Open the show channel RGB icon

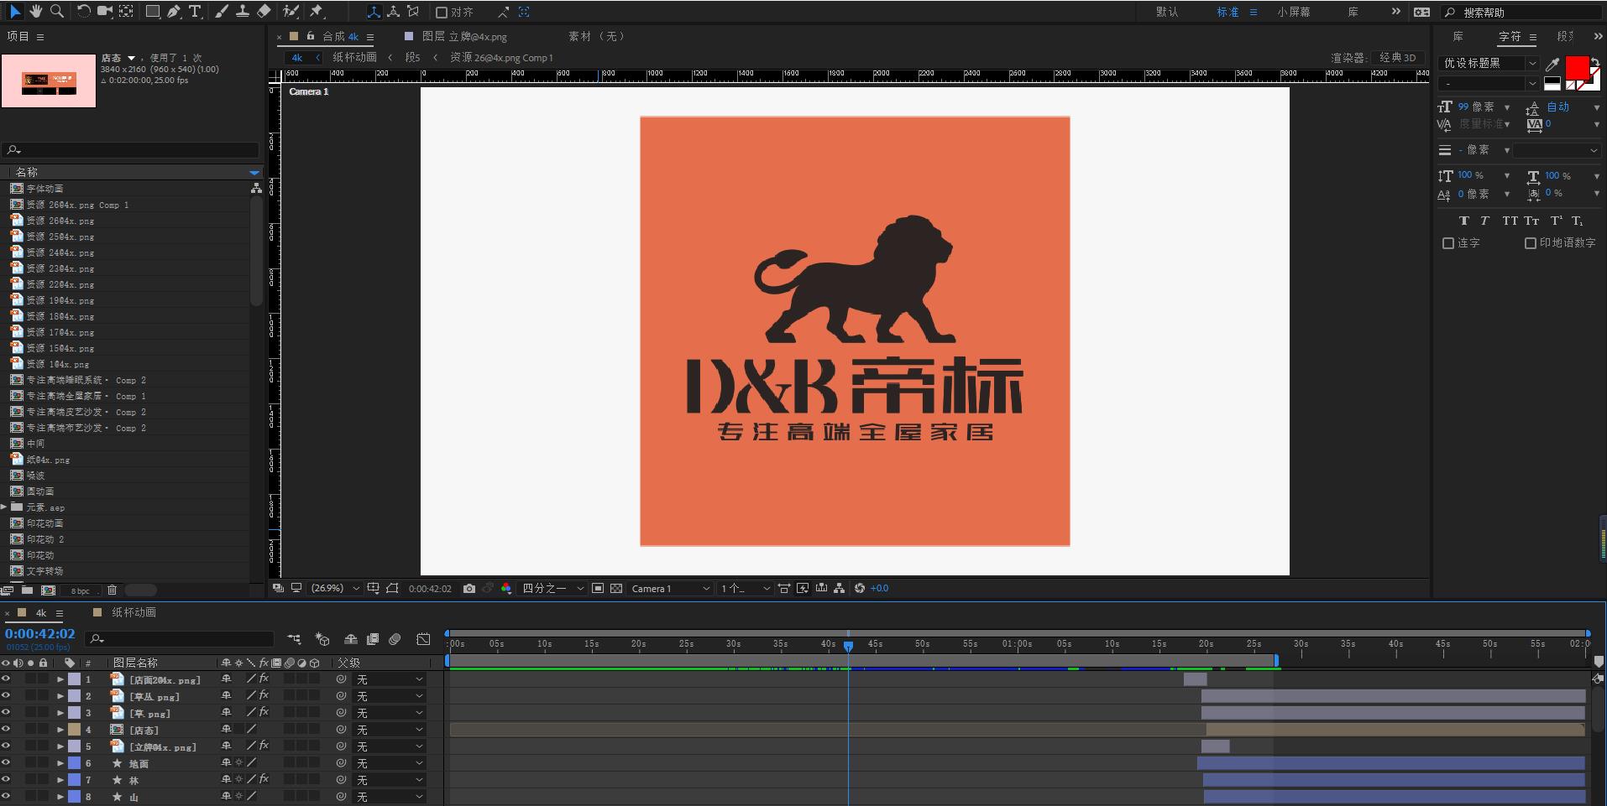[x=506, y=589]
